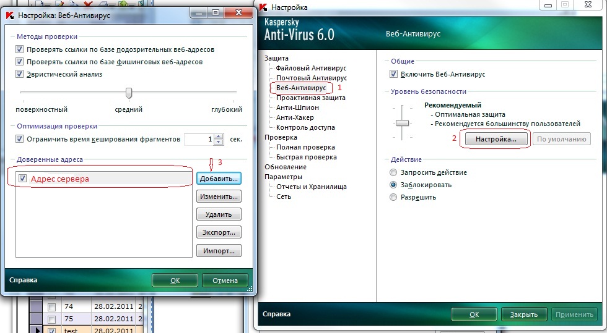Toggle checkbox in row 75 of background table
Screen dimensions: 607x333
51,319
